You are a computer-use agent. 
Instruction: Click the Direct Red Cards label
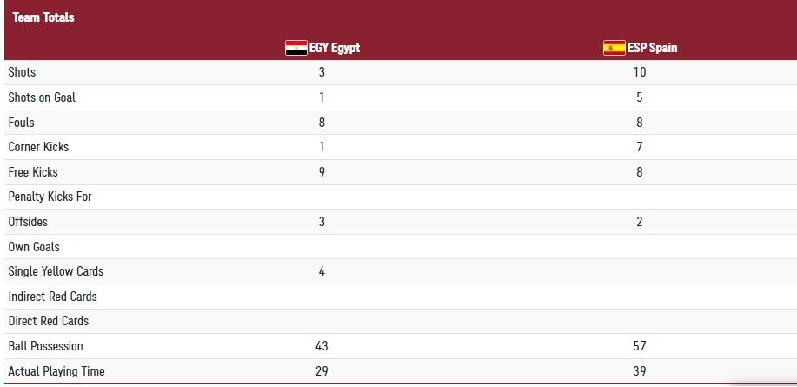(48, 321)
